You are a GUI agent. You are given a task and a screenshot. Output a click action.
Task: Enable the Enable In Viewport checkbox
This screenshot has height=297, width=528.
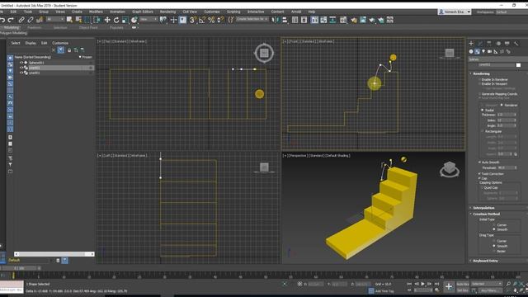[x=480, y=84]
